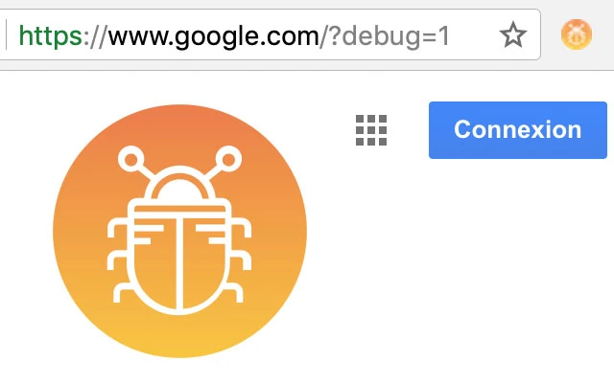Bookmark this page with the star icon
614x383 pixels.
(513, 35)
